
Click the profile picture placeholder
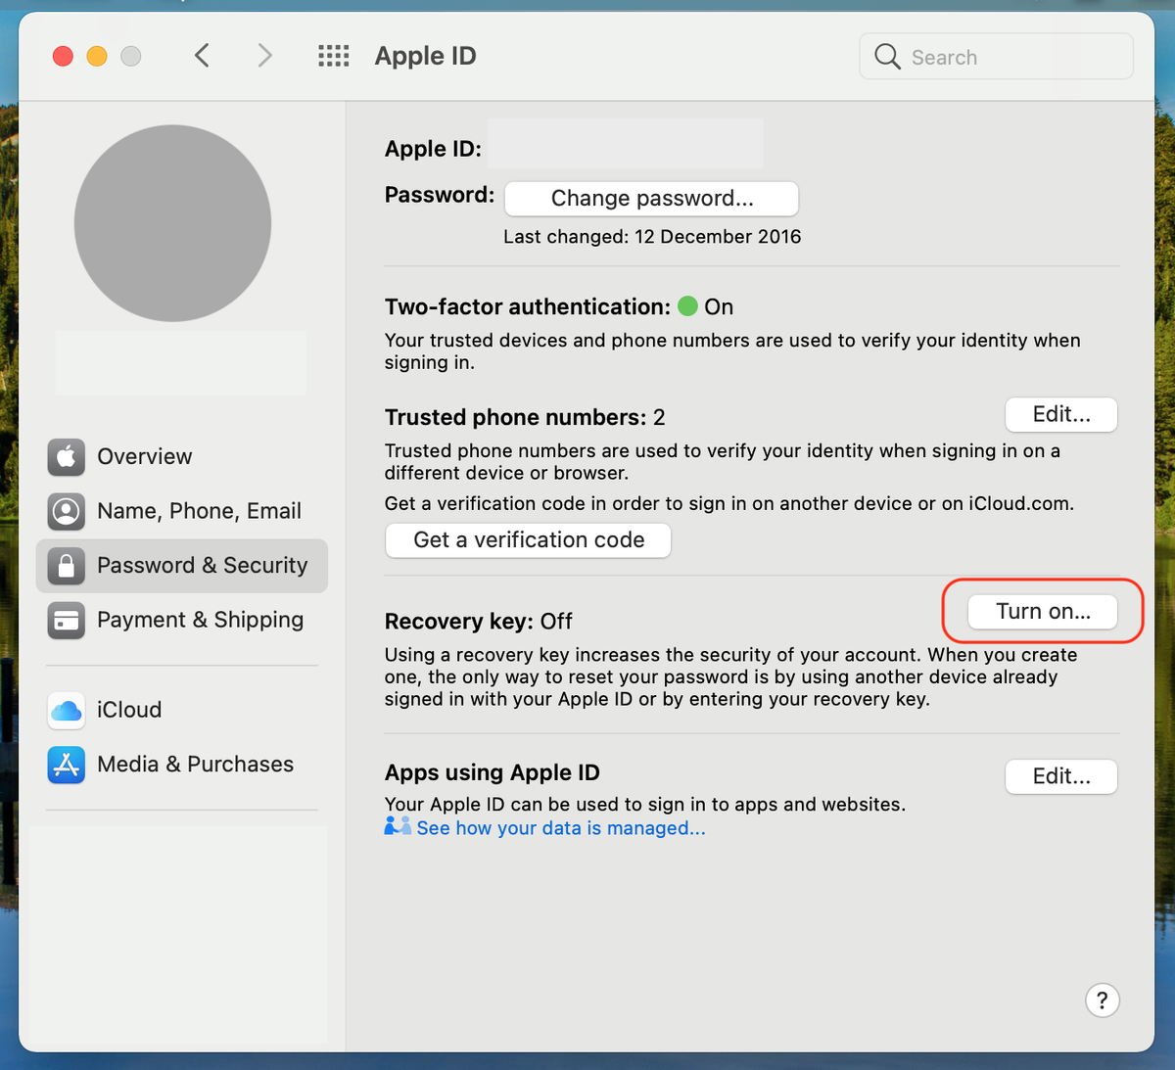click(172, 222)
